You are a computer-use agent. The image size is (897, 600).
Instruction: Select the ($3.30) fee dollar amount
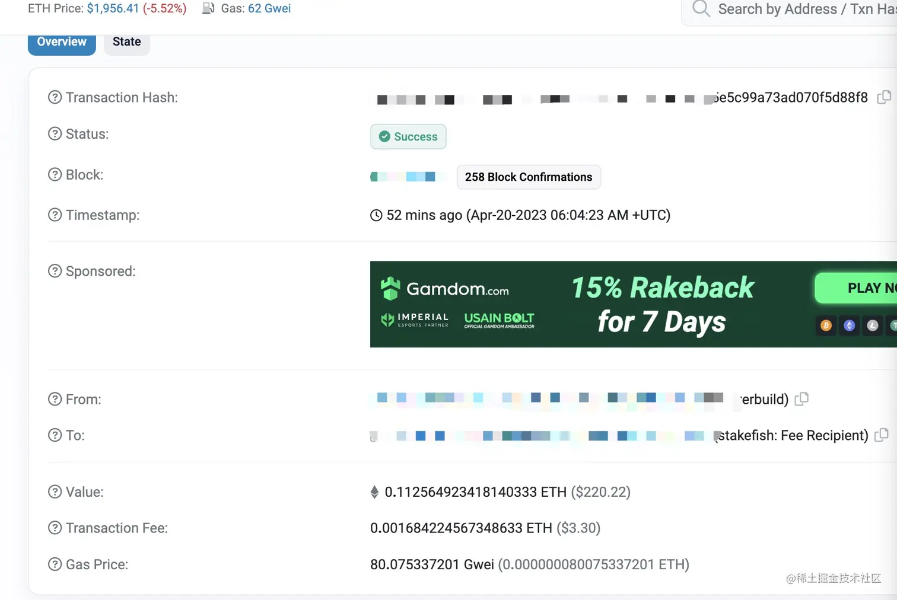578,528
